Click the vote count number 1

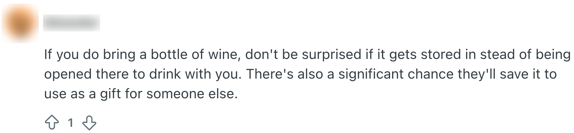(70, 123)
